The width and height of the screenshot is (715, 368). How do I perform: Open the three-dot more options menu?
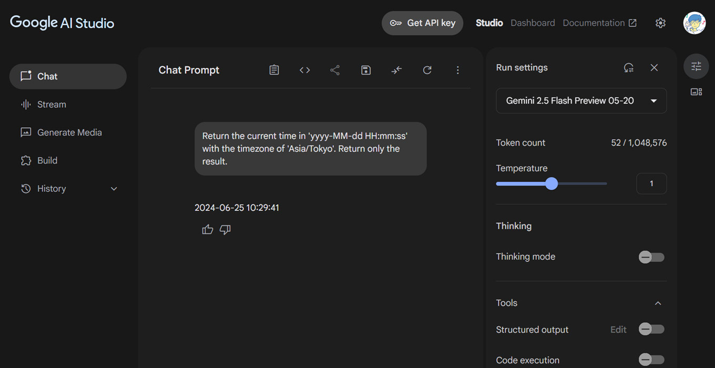click(457, 70)
